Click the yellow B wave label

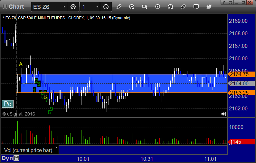tap(45, 97)
